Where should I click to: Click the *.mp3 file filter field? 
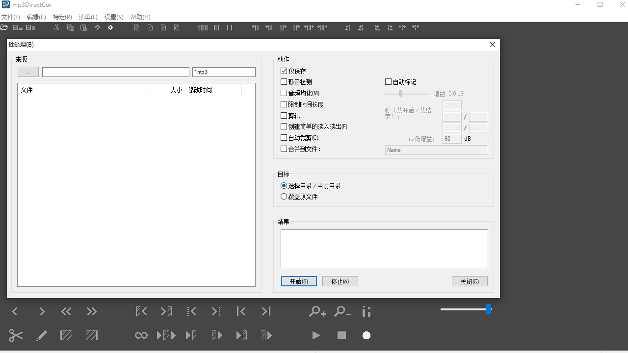(224, 72)
